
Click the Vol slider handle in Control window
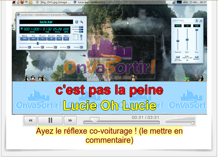click(197, 30)
